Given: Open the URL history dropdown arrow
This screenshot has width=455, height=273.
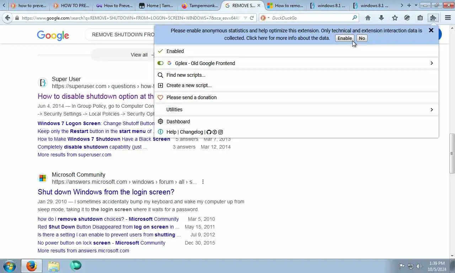Looking at the screenshot, I should pos(245,18).
